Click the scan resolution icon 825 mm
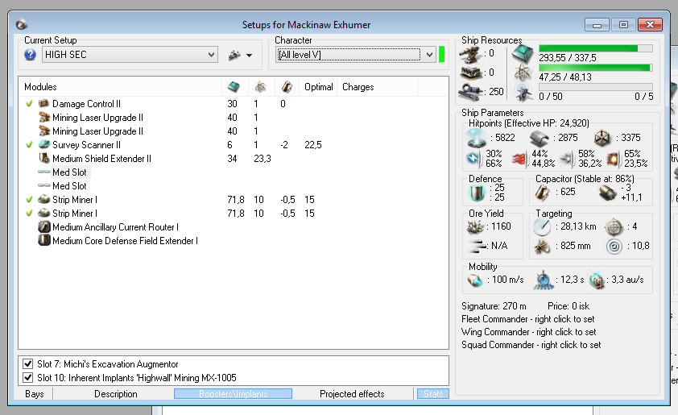678x415 pixels. 542,247
